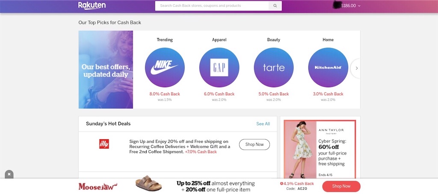Viewport: 438px width, 194px height.
Task: Open the KitchenAid store circle
Action: pyautogui.click(x=328, y=68)
